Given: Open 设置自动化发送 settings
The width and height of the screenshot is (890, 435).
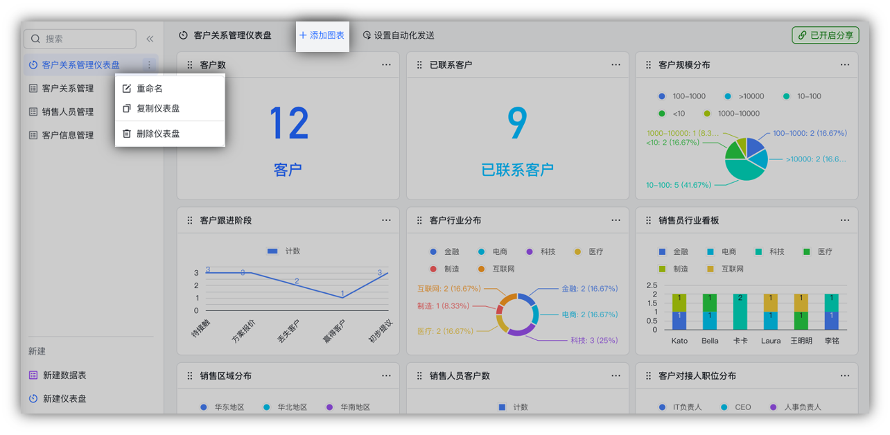Looking at the screenshot, I should pyautogui.click(x=398, y=35).
